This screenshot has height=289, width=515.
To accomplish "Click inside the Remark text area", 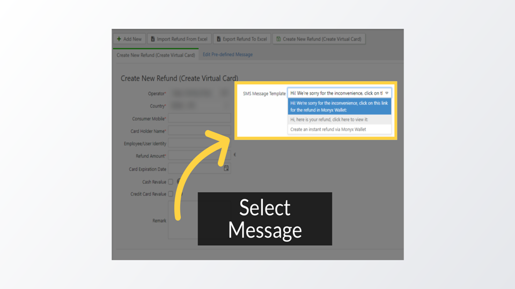I will (x=182, y=219).
